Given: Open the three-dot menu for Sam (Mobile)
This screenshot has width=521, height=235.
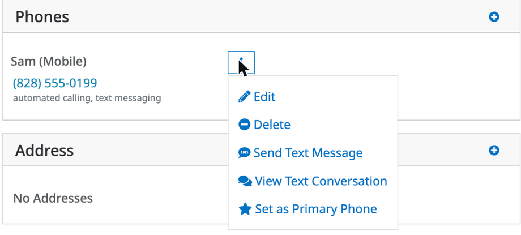Looking at the screenshot, I should [241, 62].
